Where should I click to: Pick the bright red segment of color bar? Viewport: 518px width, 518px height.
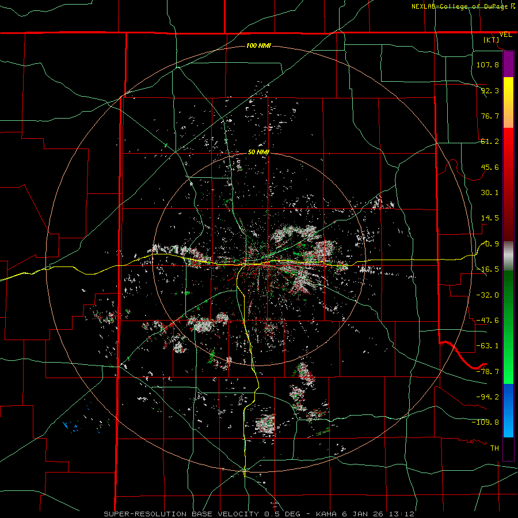click(x=508, y=146)
